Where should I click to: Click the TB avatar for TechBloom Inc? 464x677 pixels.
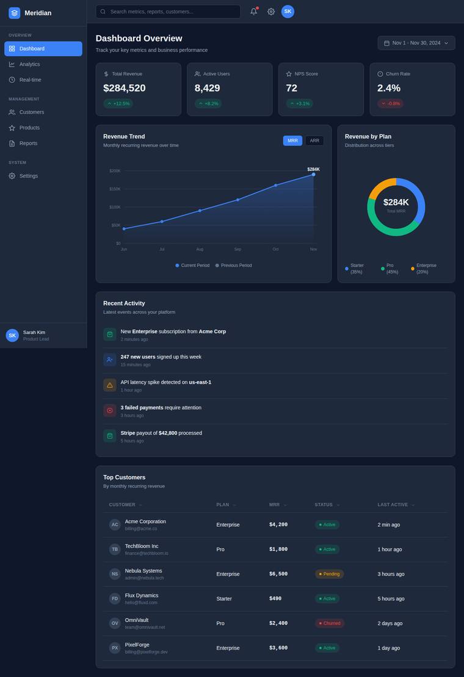[x=115, y=549]
